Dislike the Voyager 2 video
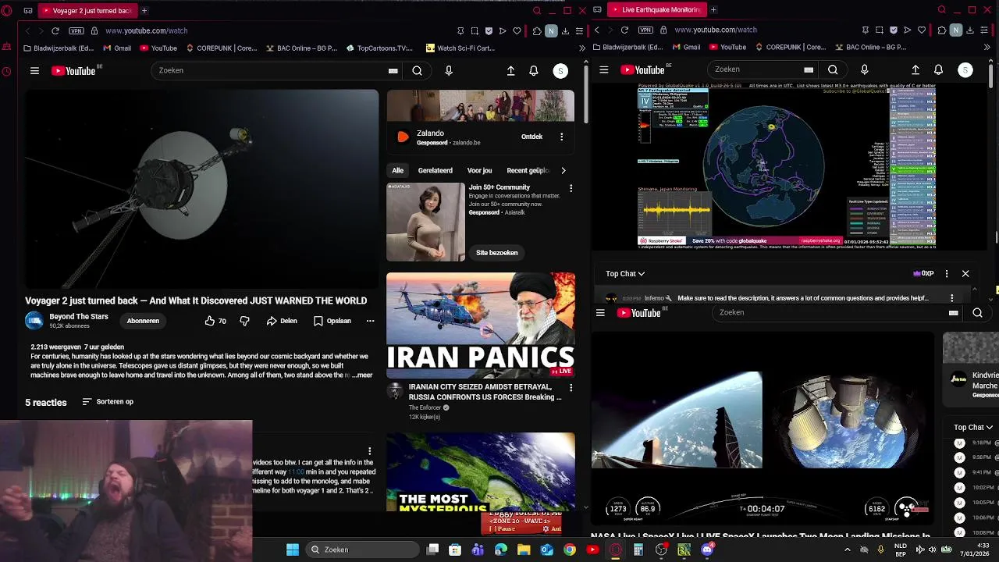The width and height of the screenshot is (999, 562). pos(244,321)
